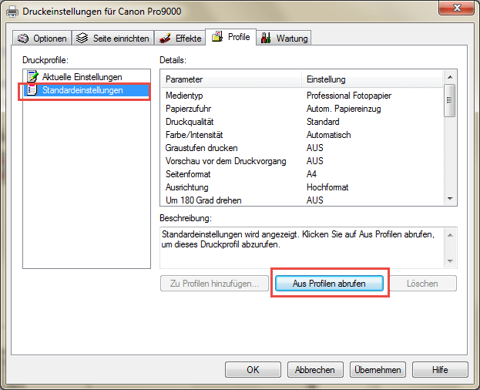
Task: Close the Druckeinstellungen dialog
Action: pyautogui.click(x=456, y=8)
